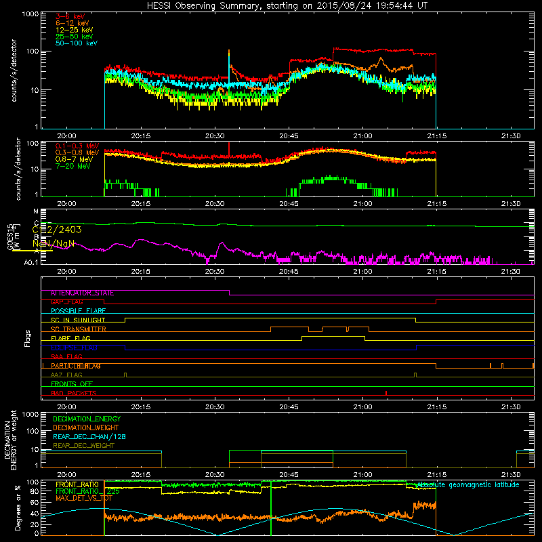Screen dimensions: 542x542
Task: Click the SAA_FLAG label
Action: click(66, 357)
